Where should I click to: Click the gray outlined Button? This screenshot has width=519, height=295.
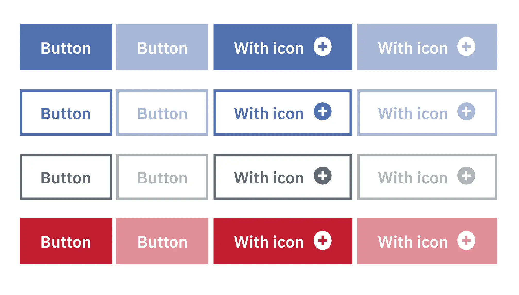(66, 177)
